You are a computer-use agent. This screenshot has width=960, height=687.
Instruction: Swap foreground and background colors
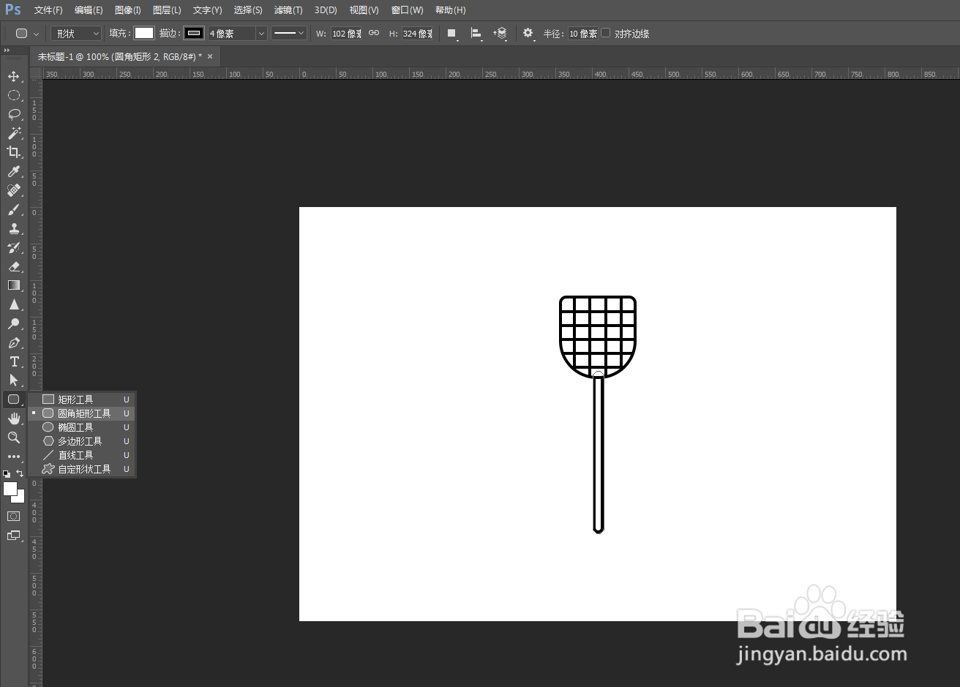(x=20, y=473)
